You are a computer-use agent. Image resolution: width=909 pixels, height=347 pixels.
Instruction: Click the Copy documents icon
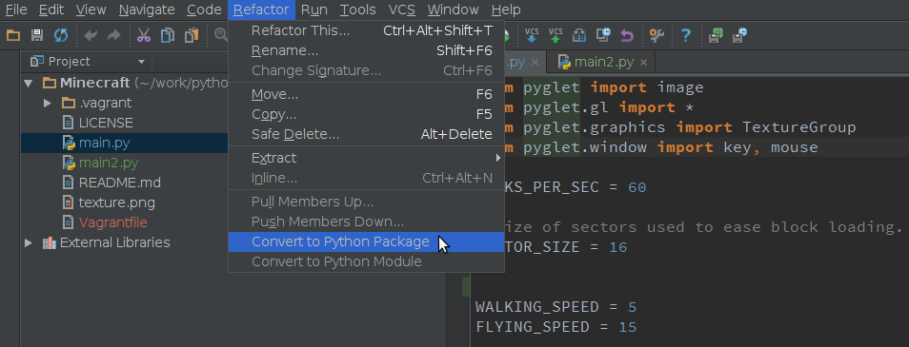[x=168, y=36]
